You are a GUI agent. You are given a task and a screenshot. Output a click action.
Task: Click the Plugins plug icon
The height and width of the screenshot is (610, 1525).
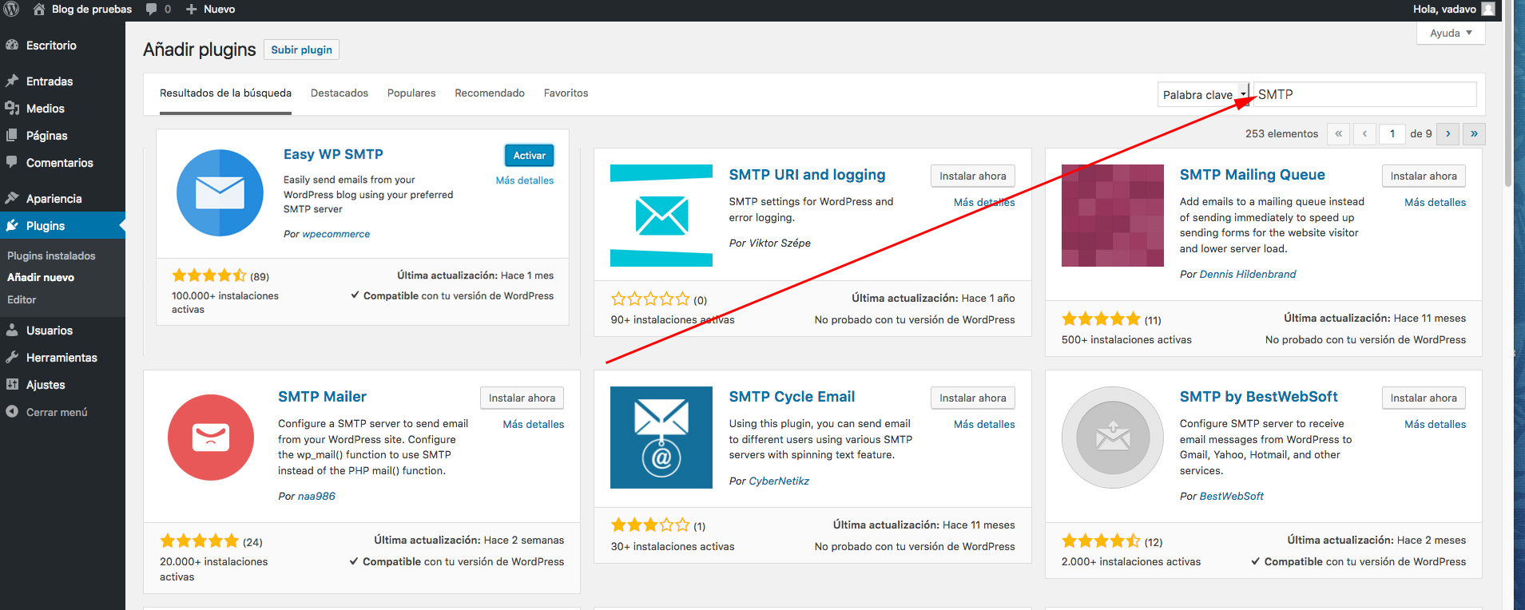click(x=12, y=226)
